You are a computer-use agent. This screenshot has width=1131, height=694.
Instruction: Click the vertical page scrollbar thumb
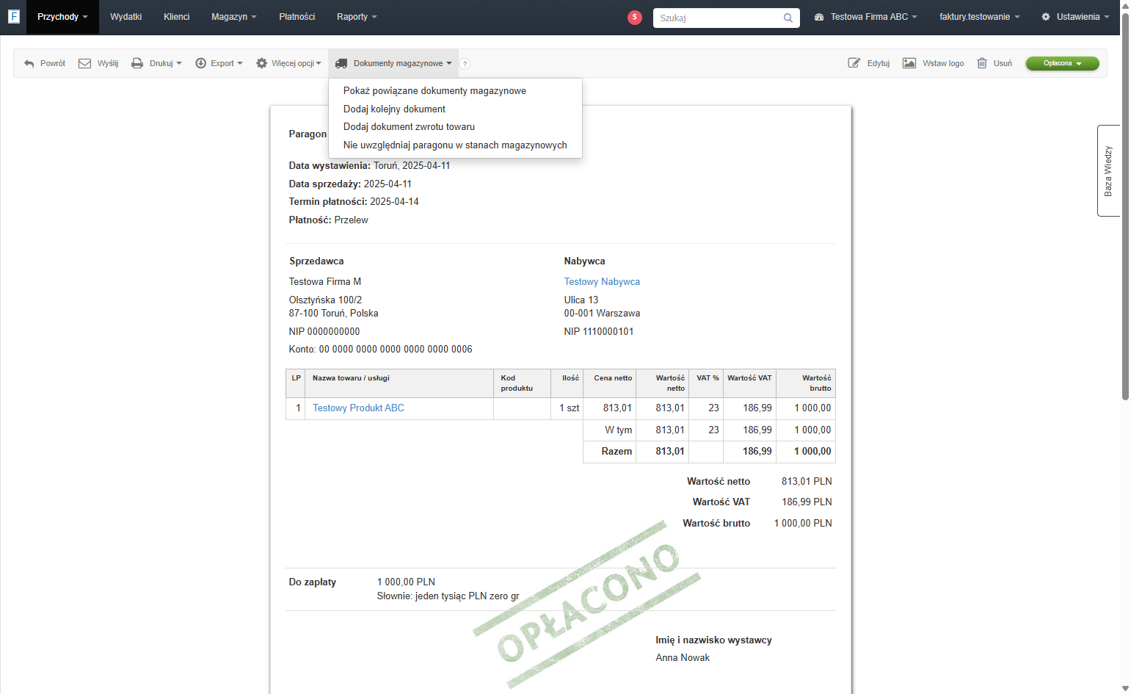pyautogui.click(x=1125, y=206)
